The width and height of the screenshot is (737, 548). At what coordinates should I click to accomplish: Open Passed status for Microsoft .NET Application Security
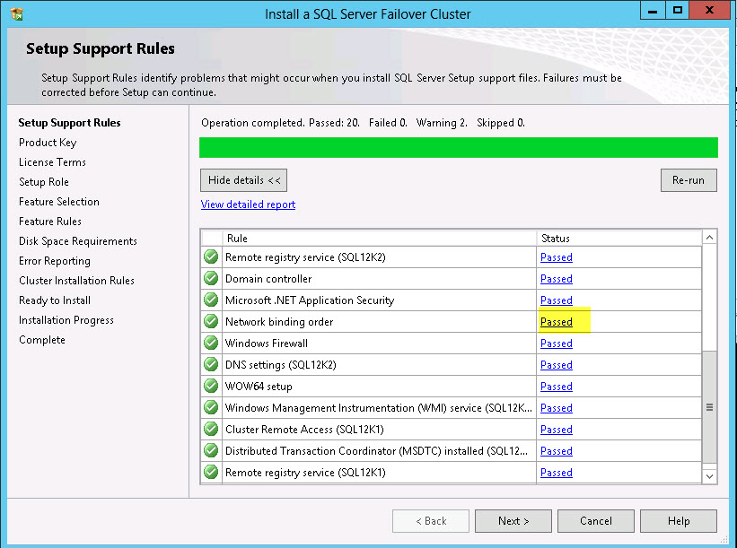pyautogui.click(x=557, y=300)
